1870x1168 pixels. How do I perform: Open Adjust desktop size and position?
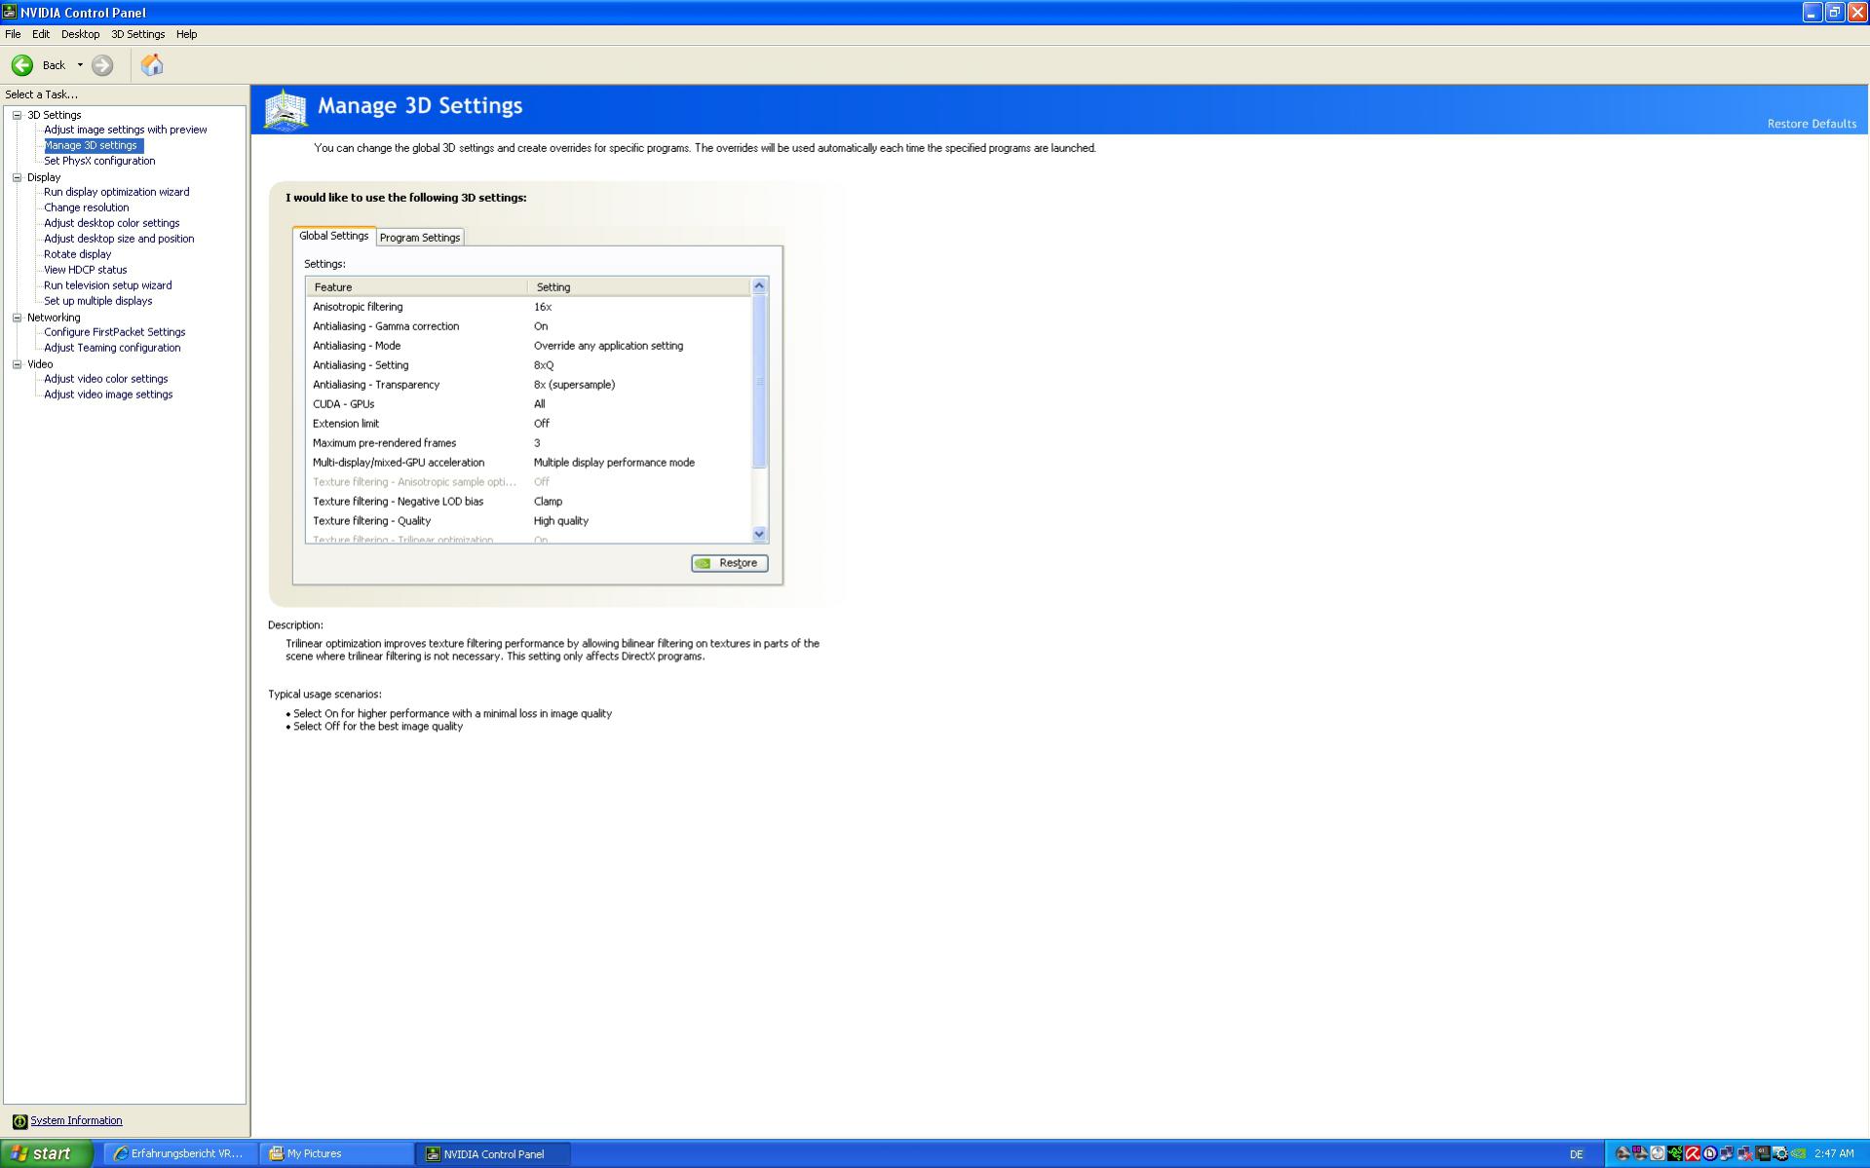119,239
